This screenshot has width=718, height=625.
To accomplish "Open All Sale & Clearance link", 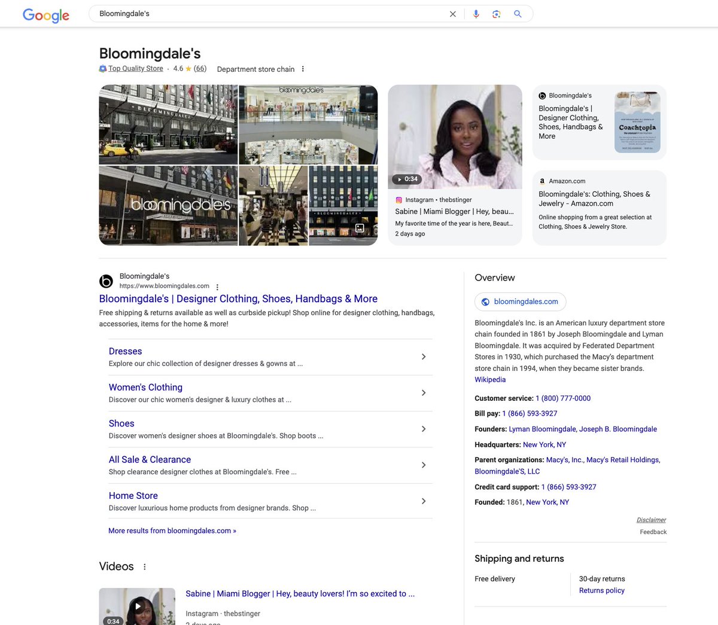I will (150, 459).
